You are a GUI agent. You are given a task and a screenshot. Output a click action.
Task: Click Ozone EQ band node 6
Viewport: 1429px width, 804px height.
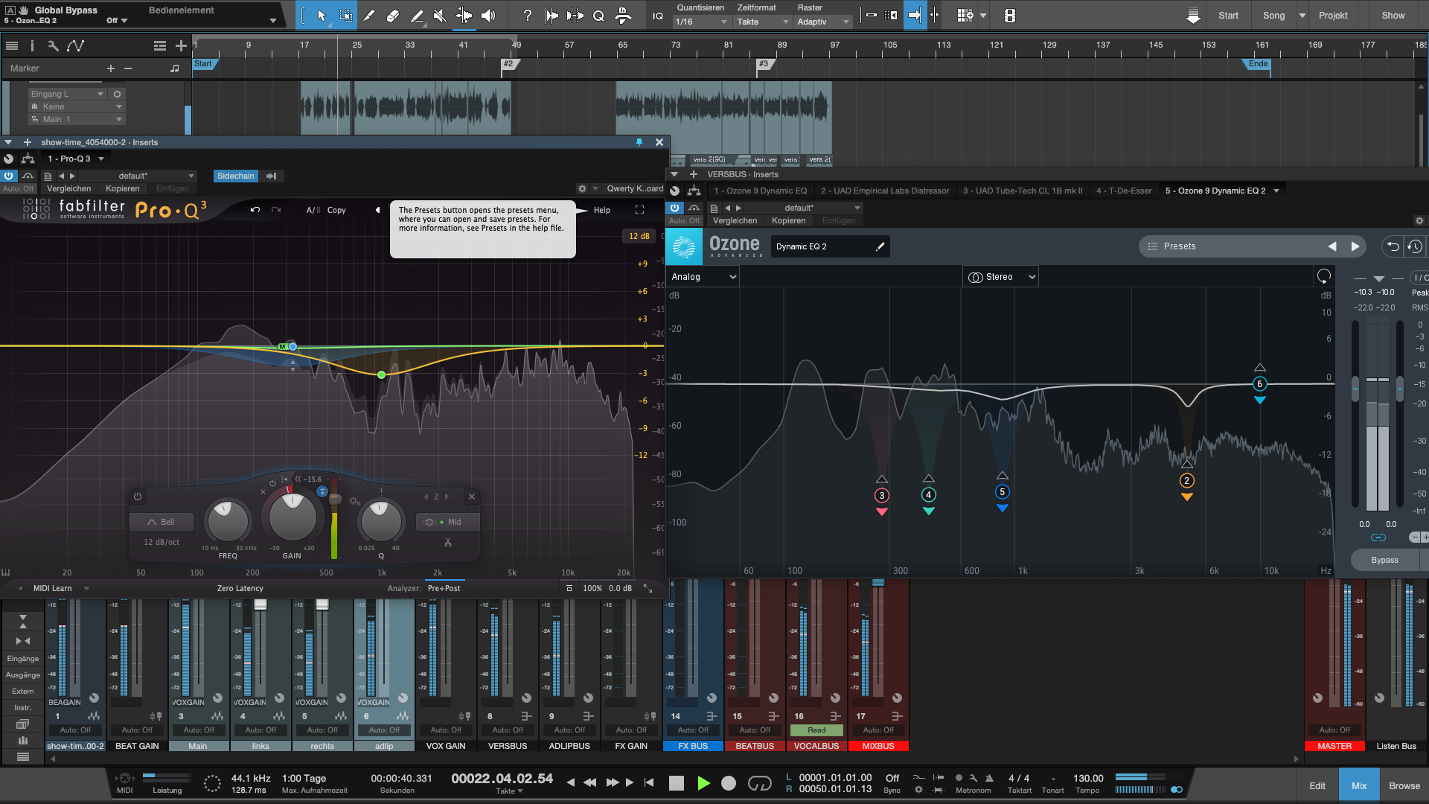click(x=1259, y=384)
